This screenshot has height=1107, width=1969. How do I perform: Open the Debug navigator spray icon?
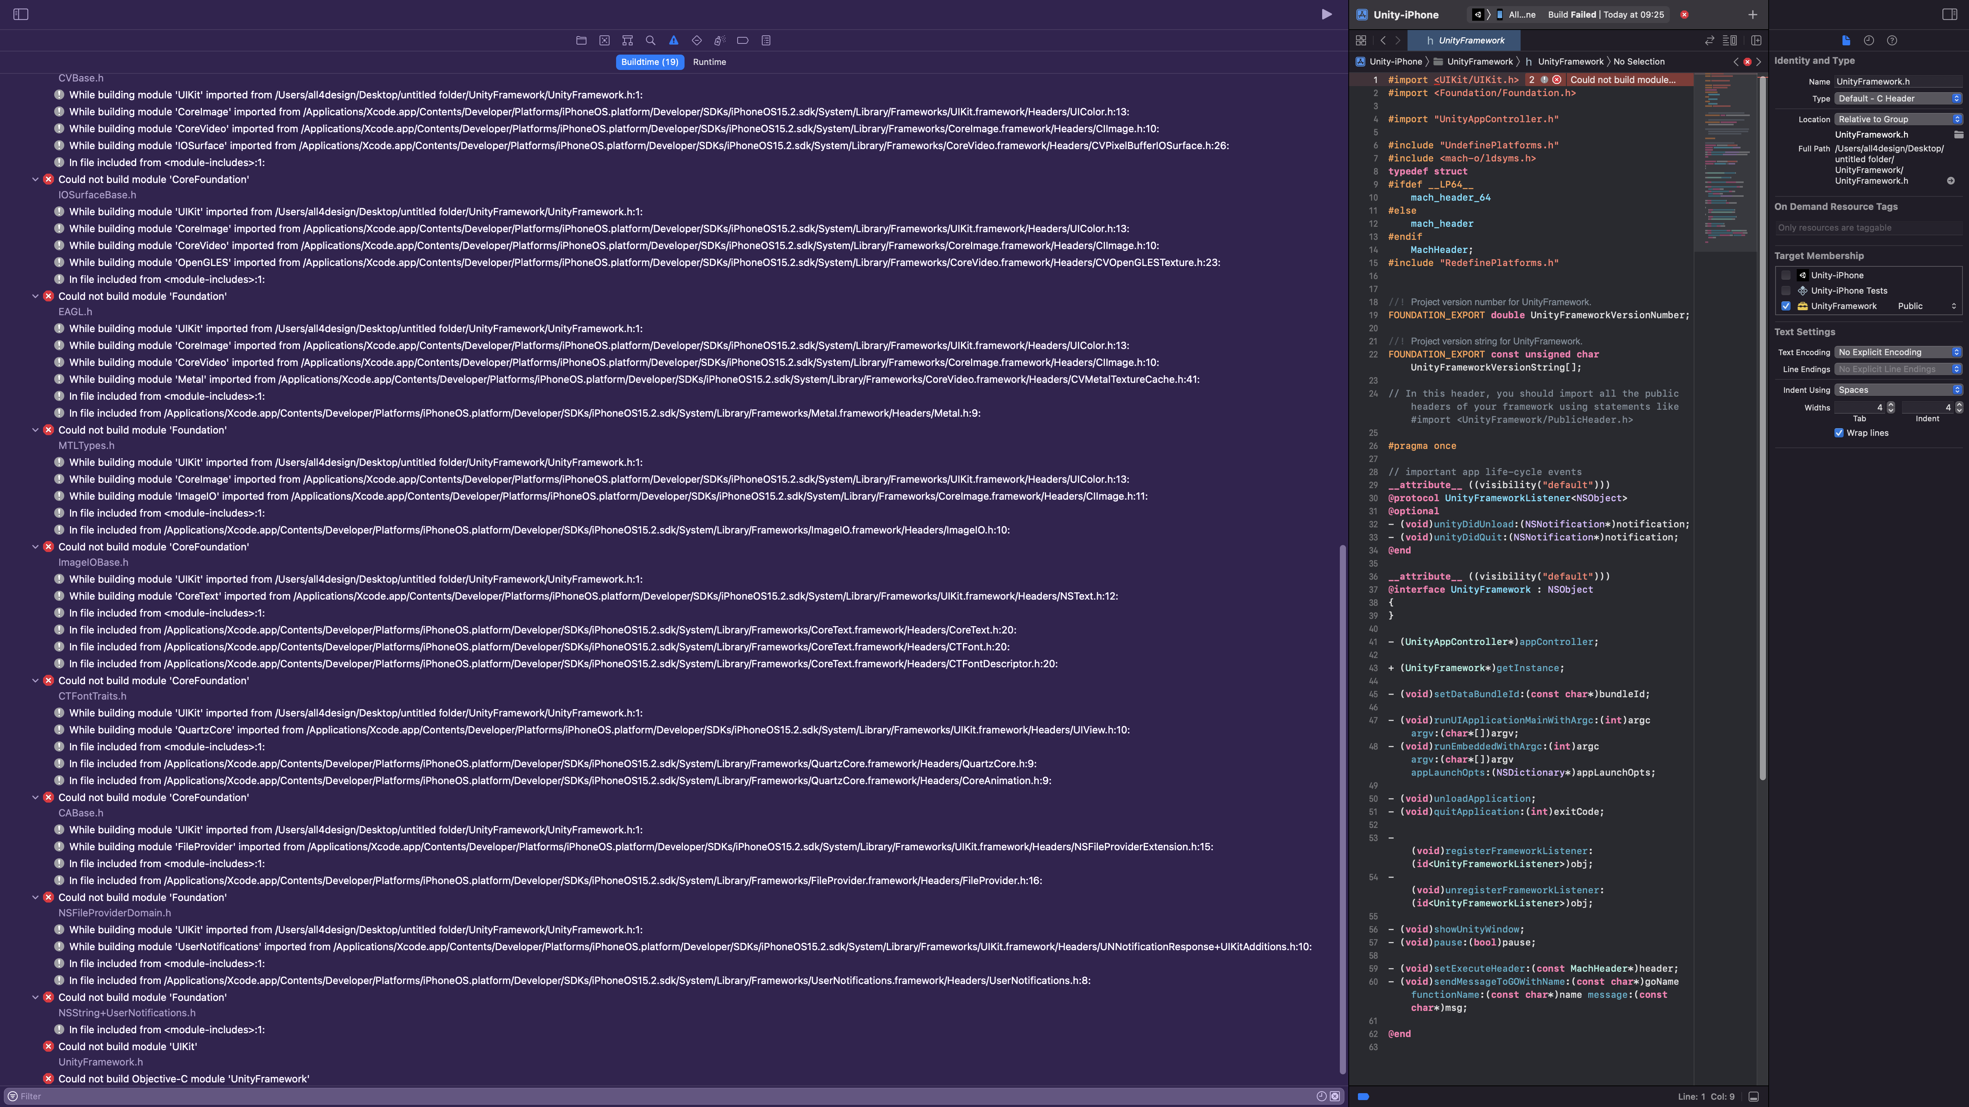[719, 40]
